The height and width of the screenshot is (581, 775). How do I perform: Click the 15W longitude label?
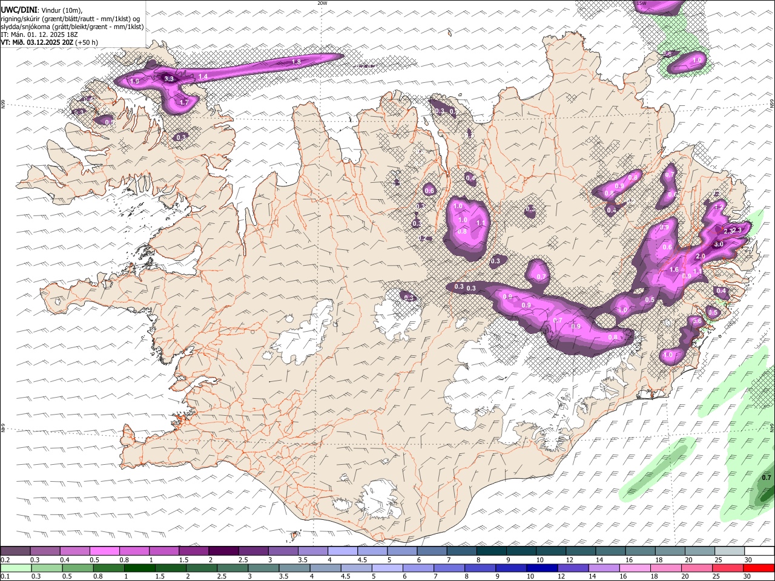click(641, 3)
